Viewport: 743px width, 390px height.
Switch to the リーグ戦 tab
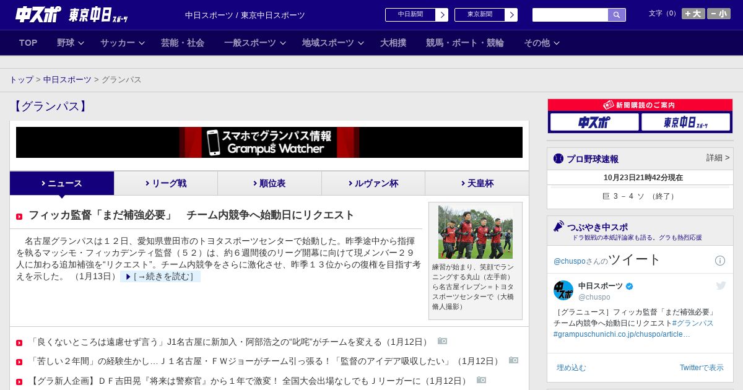click(166, 183)
